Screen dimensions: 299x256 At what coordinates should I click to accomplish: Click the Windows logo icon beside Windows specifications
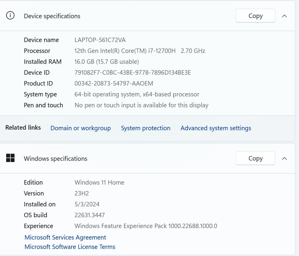click(10, 158)
